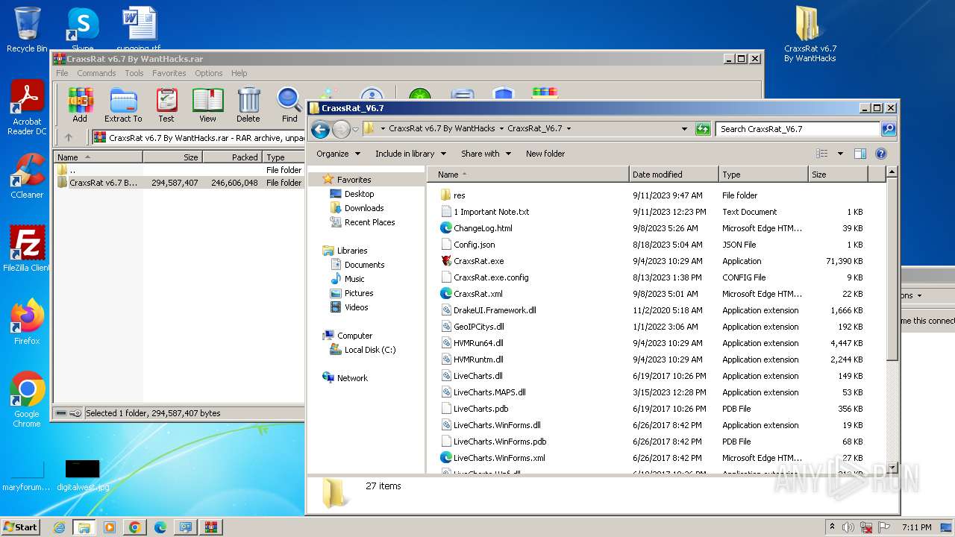Click the search magnifier in Explorer
The width and height of the screenshot is (955, 537).
click(888, 129)
